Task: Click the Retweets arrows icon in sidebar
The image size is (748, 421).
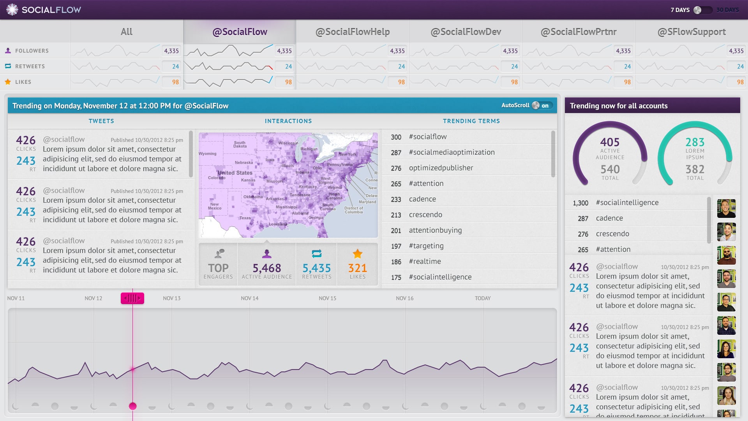Action: 8,66
